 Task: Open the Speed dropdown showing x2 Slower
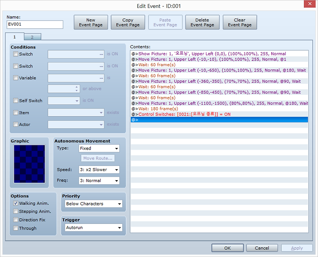pyautogui.click(x=99, y=170)
